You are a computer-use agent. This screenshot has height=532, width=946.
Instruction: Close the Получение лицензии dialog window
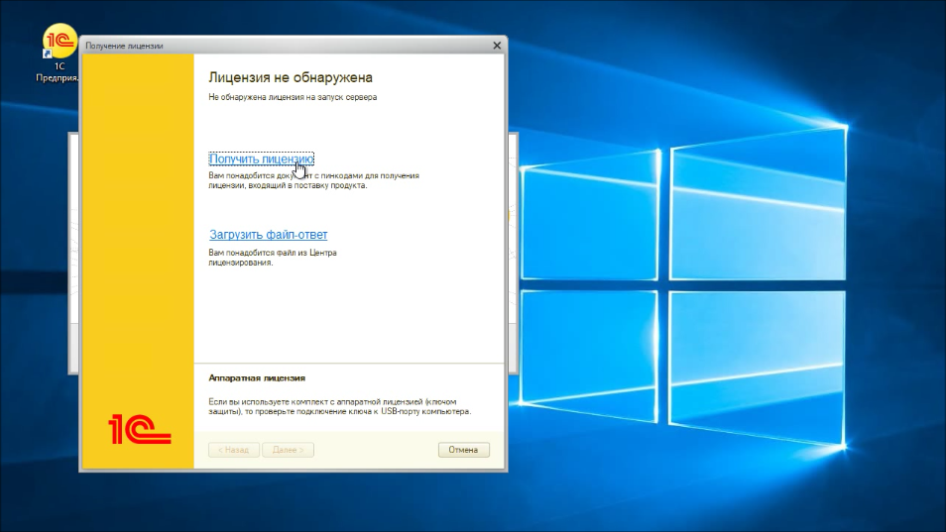pyautogui.click(x=497, y=46)
